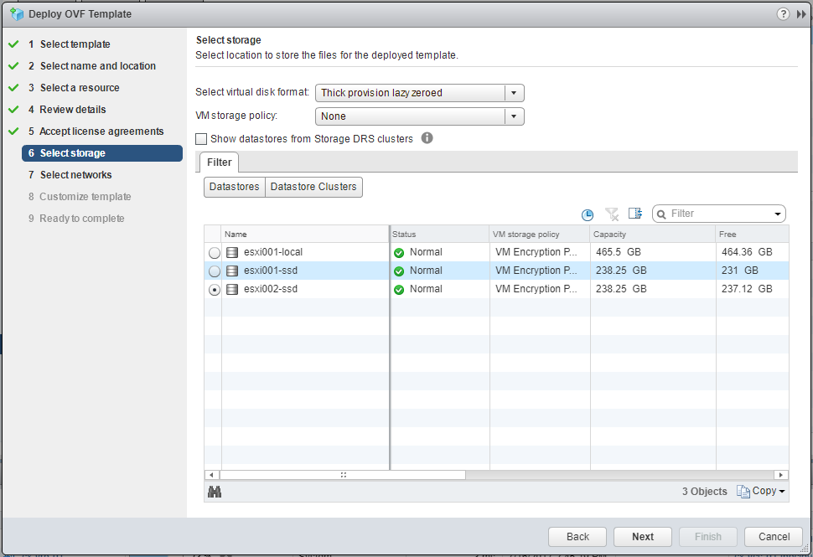Screen dimensions: 813x557
Task: Open the Copy dropdown menu
Action: (761, 492)
